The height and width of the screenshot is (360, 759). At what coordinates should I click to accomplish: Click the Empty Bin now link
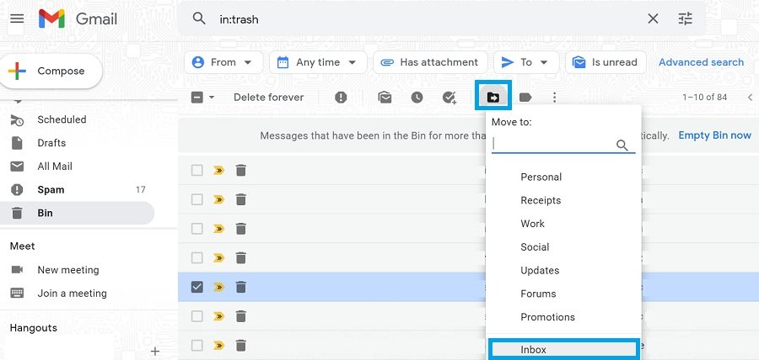coord(714,135)
